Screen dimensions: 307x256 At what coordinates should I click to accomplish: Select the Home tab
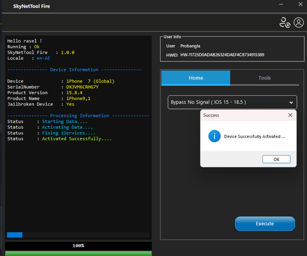[x=196, y=78]
